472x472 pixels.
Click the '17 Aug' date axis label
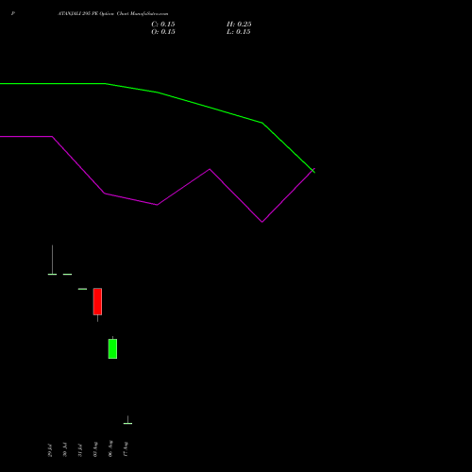pos(126,449)
